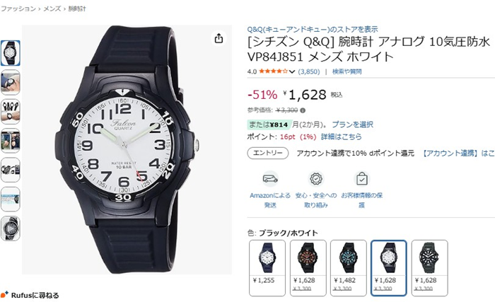Open Rufus assistant icon at bottom left

(x=4, y=295)
